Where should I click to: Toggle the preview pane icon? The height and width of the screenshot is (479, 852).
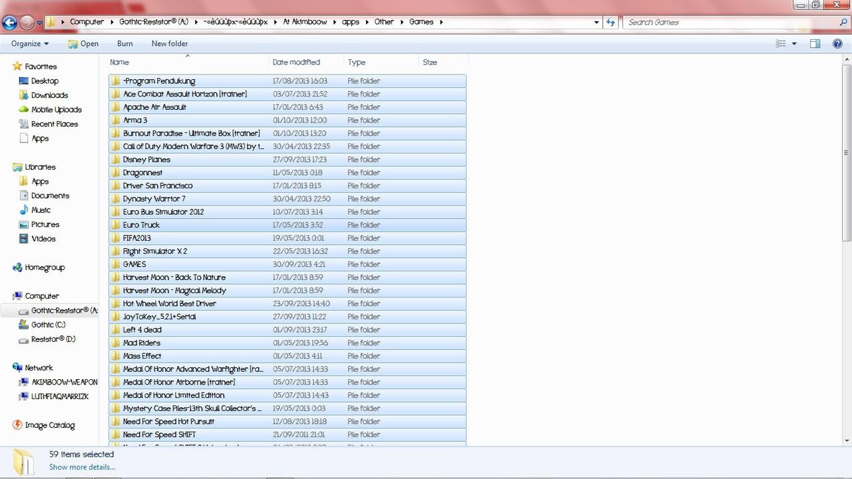coord(815,44)
